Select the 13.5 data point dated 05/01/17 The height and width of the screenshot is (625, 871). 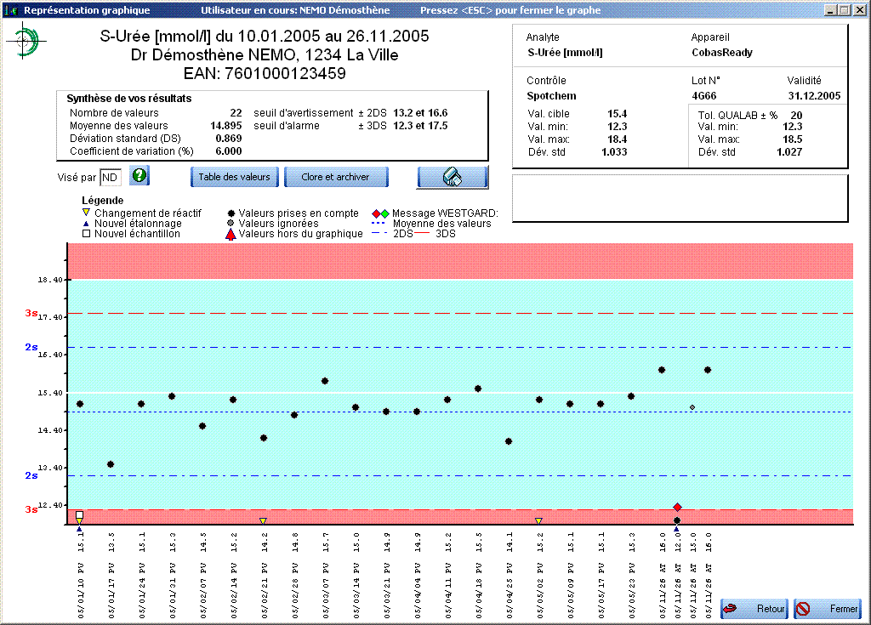point(111,464)
